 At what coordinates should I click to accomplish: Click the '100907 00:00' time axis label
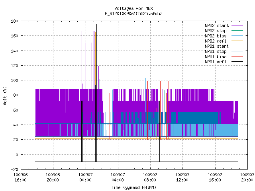pos(85,177)
